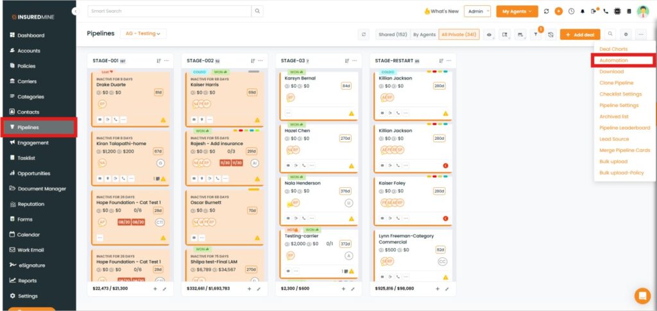
Task: Toggle the eye visibility icon in toolbar
Action: [x=489, y=35]
